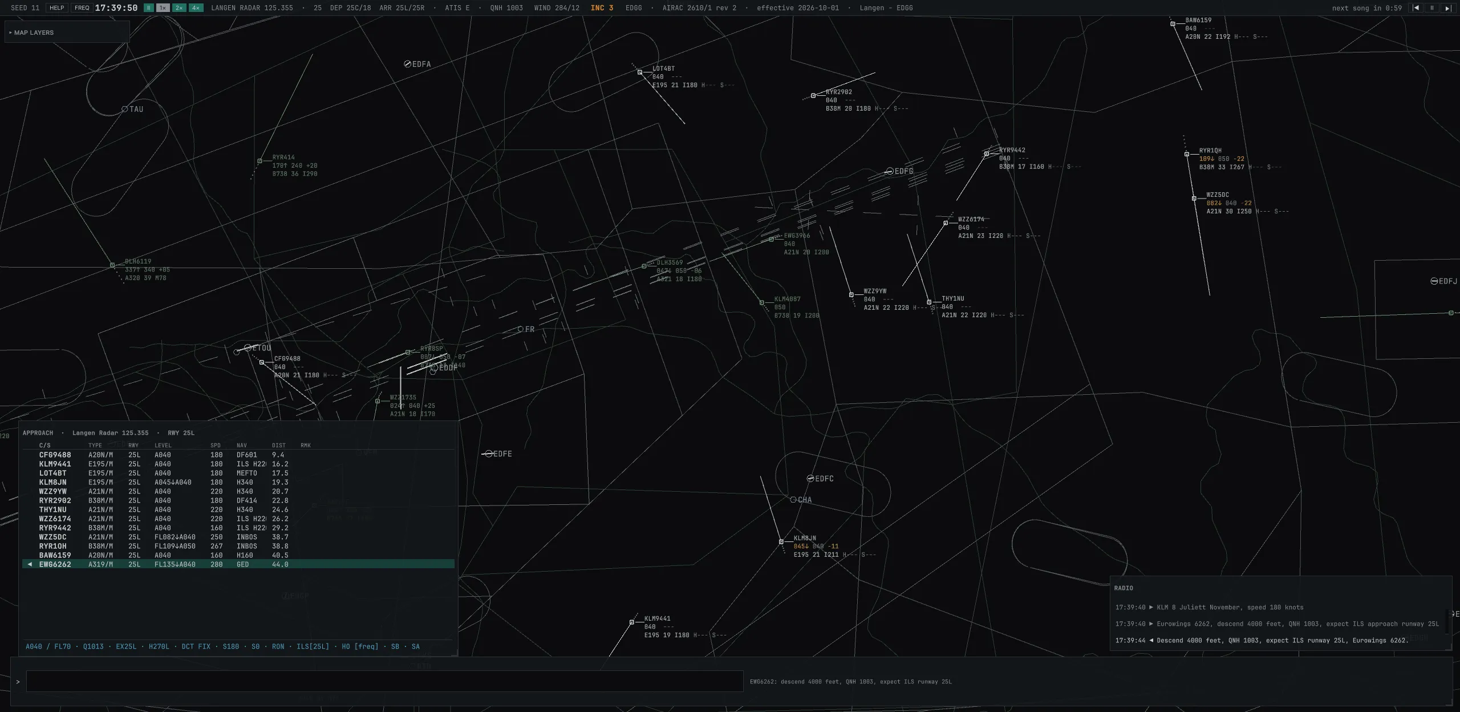Click the WZZ6174 data tag label

(999, 228)
